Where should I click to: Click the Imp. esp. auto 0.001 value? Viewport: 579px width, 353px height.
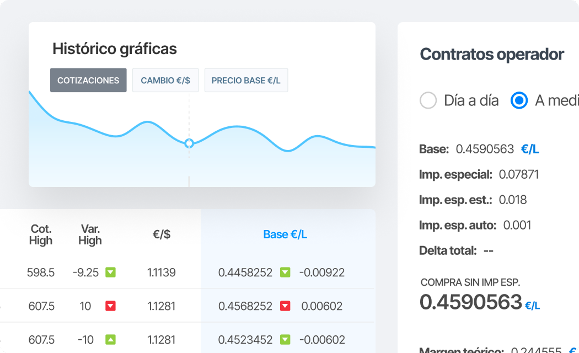point(517,225)
